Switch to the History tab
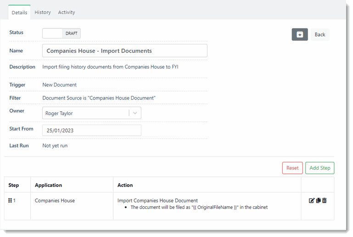The height and width of the screenshot is (237, 353). tap(43, 12)
